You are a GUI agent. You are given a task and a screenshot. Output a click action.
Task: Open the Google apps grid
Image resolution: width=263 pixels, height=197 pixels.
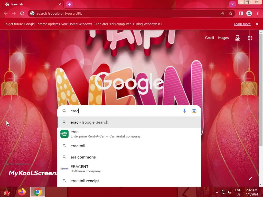coord(250,38)
